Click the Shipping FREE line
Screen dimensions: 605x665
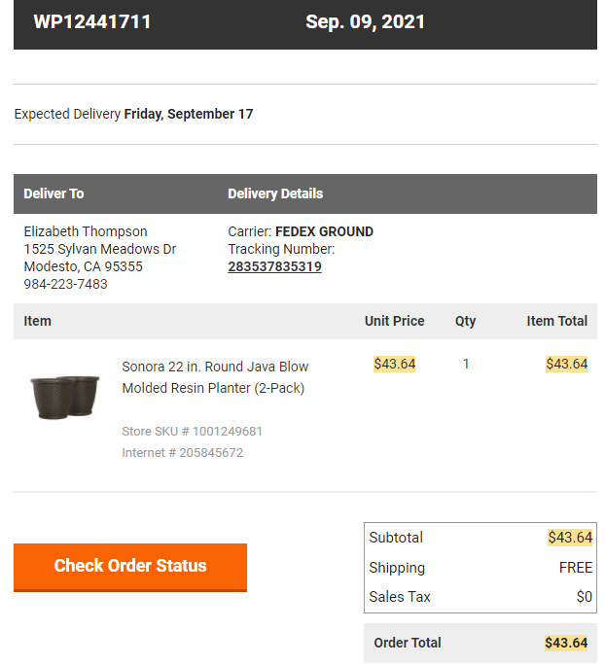480,568
